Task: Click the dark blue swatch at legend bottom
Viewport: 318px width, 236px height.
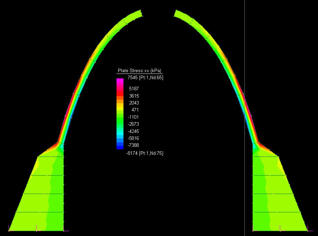Action: tap(120, 147)
